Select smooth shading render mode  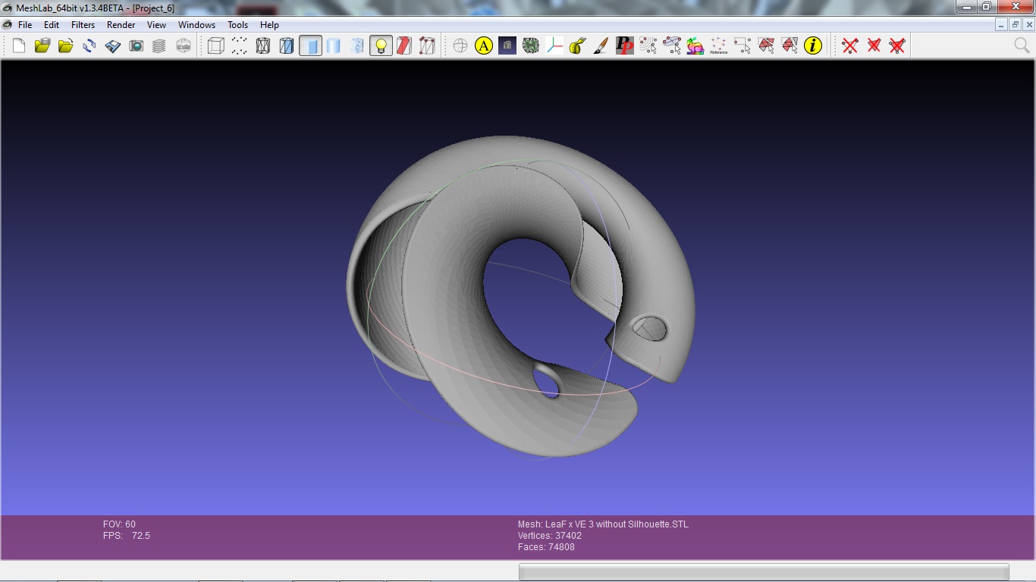(334, 46)
